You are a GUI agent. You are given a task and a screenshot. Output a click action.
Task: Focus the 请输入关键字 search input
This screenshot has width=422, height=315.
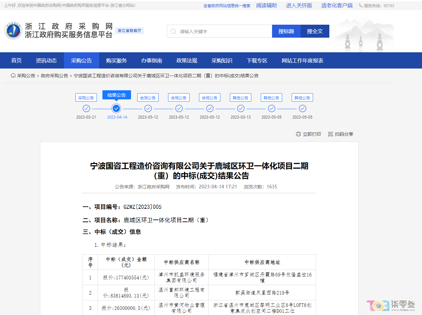[x=219, y=31]
